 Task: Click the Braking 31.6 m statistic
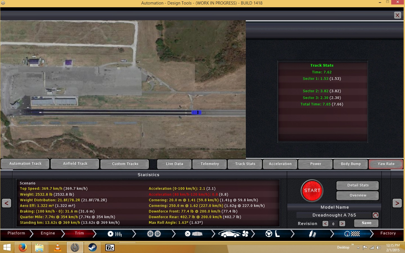(57, 211)
